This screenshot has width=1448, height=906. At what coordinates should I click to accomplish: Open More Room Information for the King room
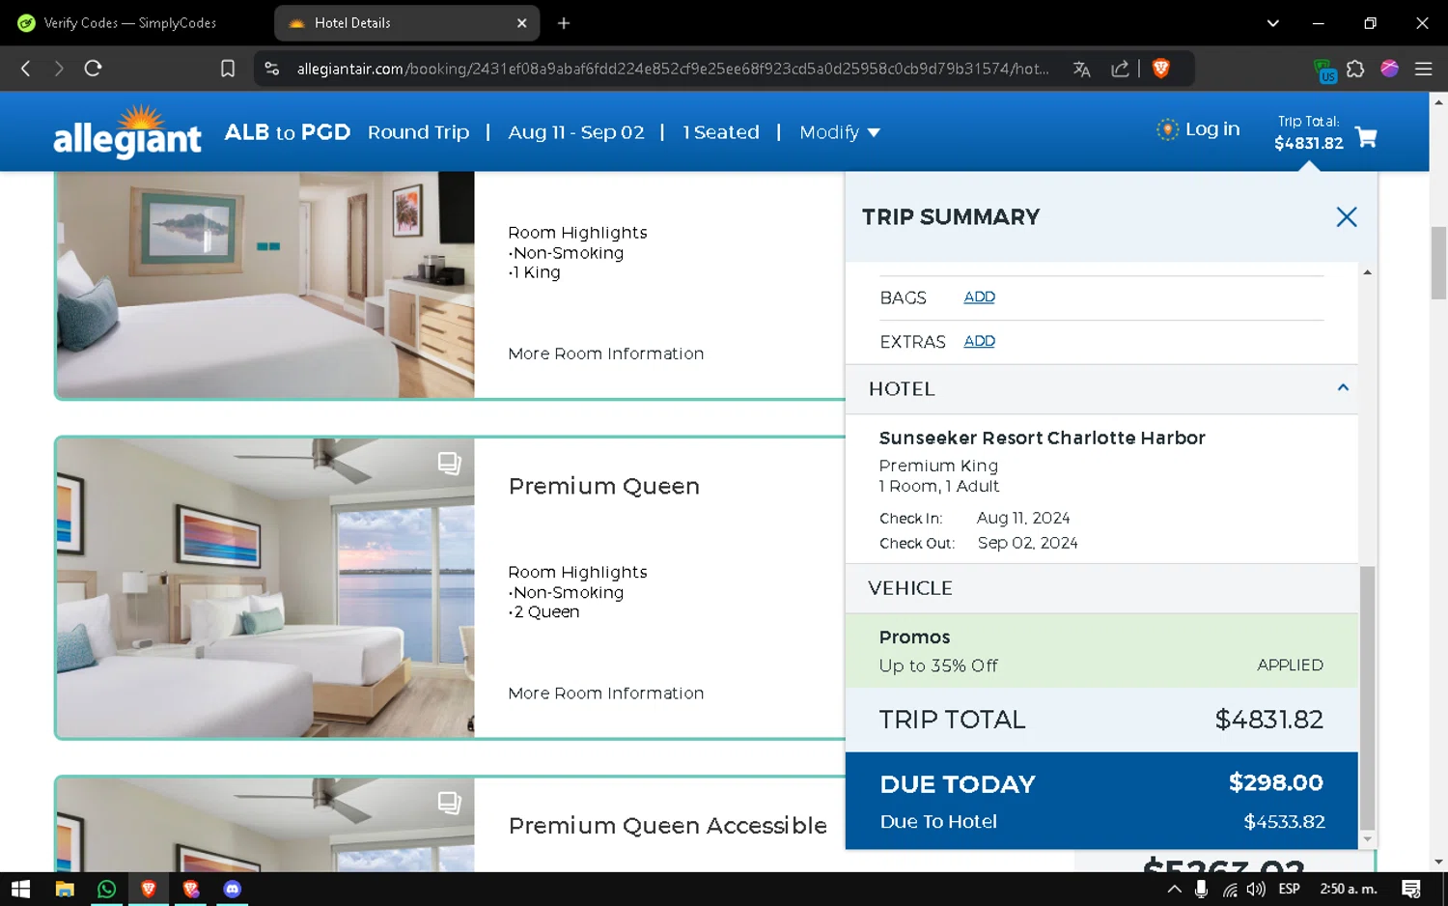[606, 354]
